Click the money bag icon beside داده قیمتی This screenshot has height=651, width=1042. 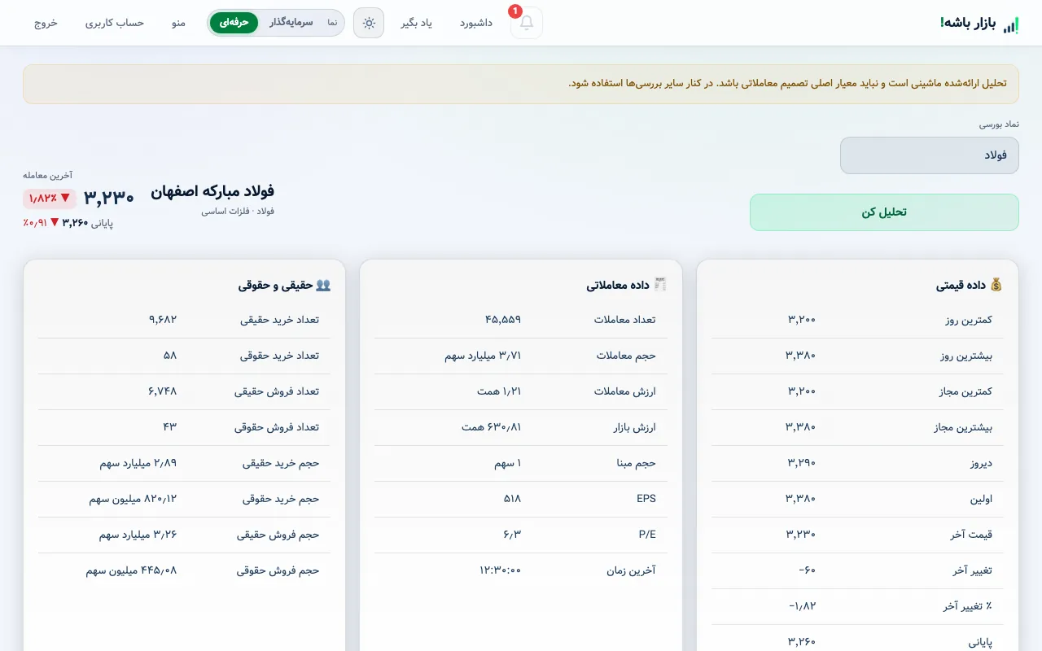(996, 285)
